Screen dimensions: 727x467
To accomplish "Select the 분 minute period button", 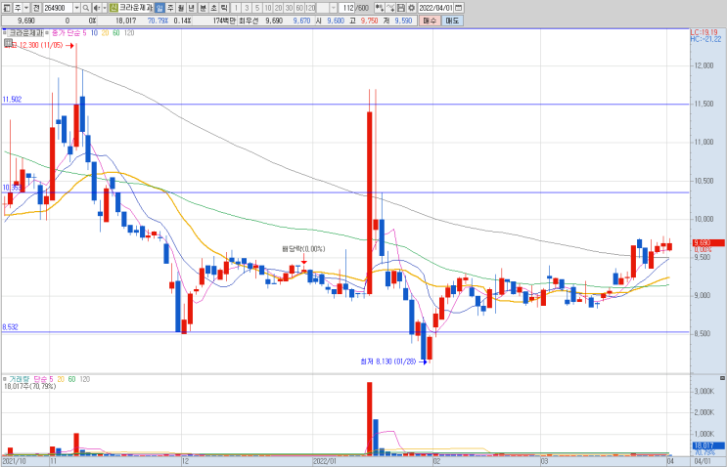I will click(204, 8).
